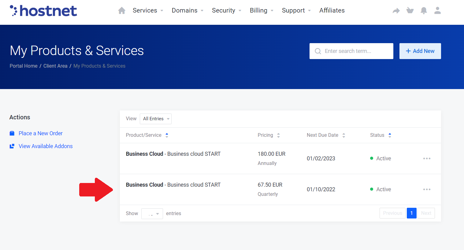This screenshot has width=464, height=250.
Task: Click the home icon in navigation bar
Action: [x=122, y=11]
